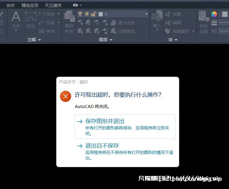The width and height of the screenshot is (229, 189).
Task: Choose 保存图形并退出 in the license dialog
Action: 125,127
